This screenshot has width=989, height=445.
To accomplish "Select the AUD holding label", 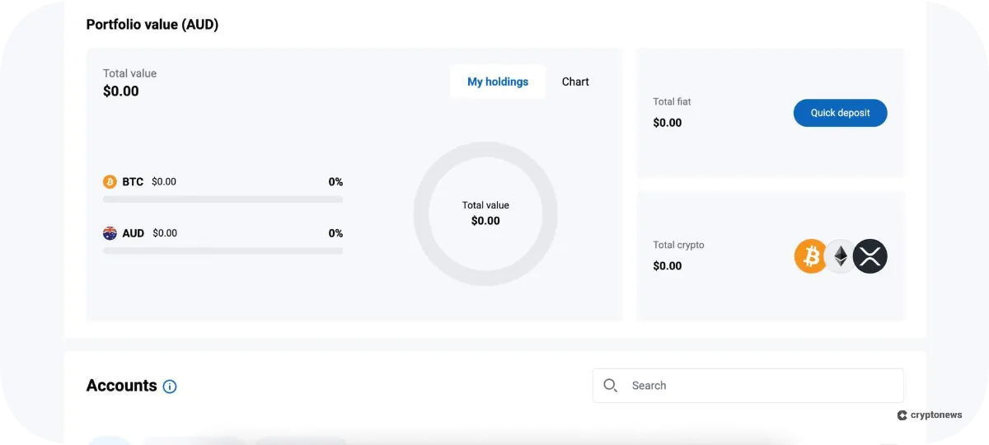I will click(x=134, y=233).
